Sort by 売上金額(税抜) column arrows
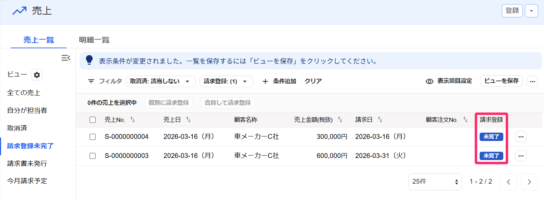 coord(340,119)
